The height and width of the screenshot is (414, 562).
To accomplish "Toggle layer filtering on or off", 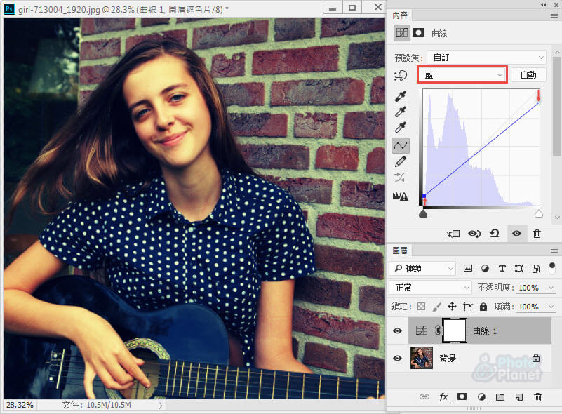I will coord(552,268).
